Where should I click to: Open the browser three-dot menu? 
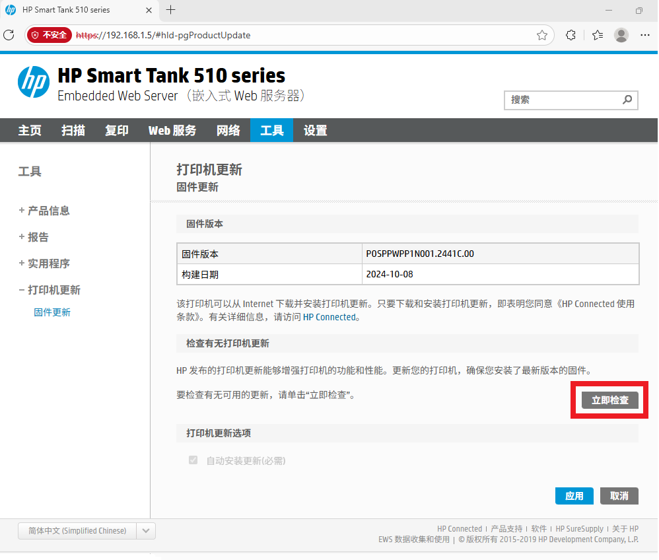click(645, 35)
